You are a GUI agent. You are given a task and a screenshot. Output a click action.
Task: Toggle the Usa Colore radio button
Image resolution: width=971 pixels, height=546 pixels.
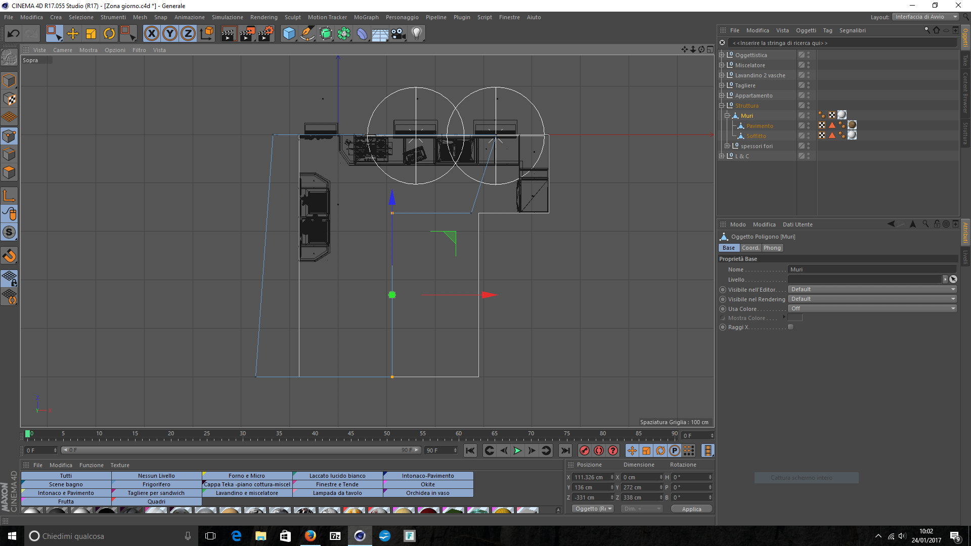pyautogui.click(x=723, y=309)
